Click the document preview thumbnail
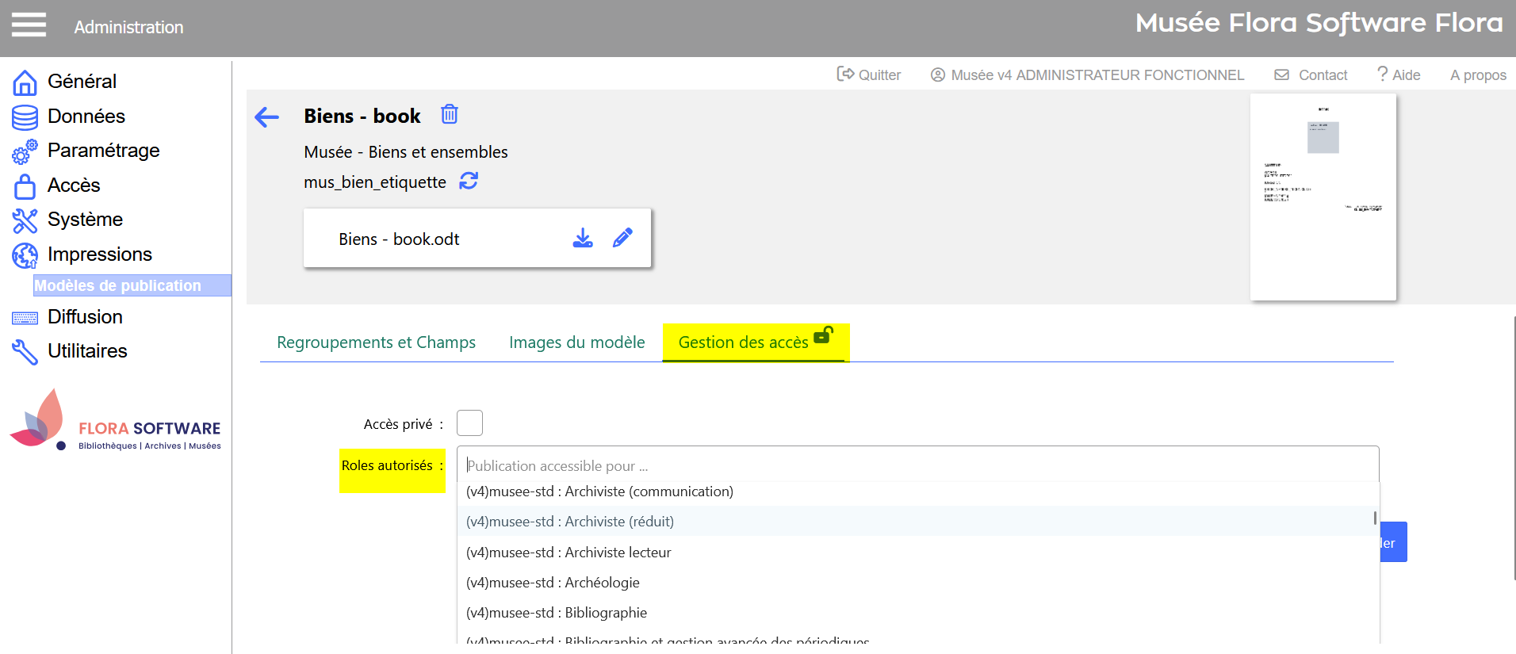The width and height of the screenshot is (1516, 654). tap(1323, 197)
